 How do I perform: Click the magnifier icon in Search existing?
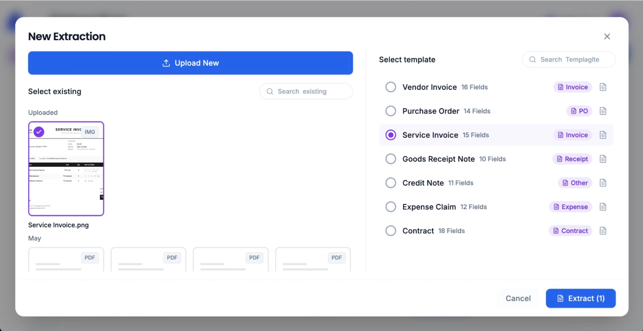[270, 91]
